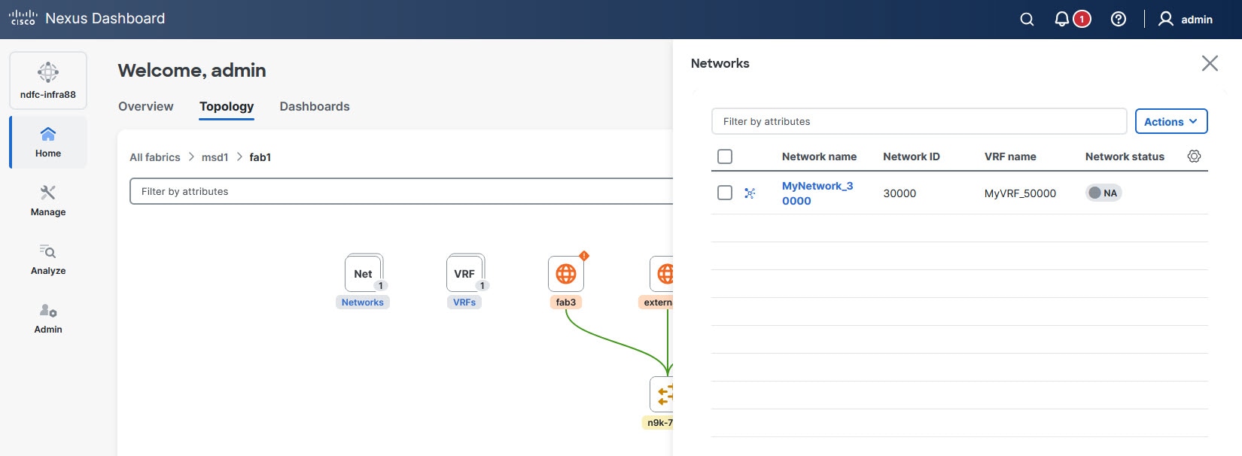This screenshot has height=456, width=1242.
Task: Click VRF name MyVRF_50000
Action: (x=1020, y=193)
